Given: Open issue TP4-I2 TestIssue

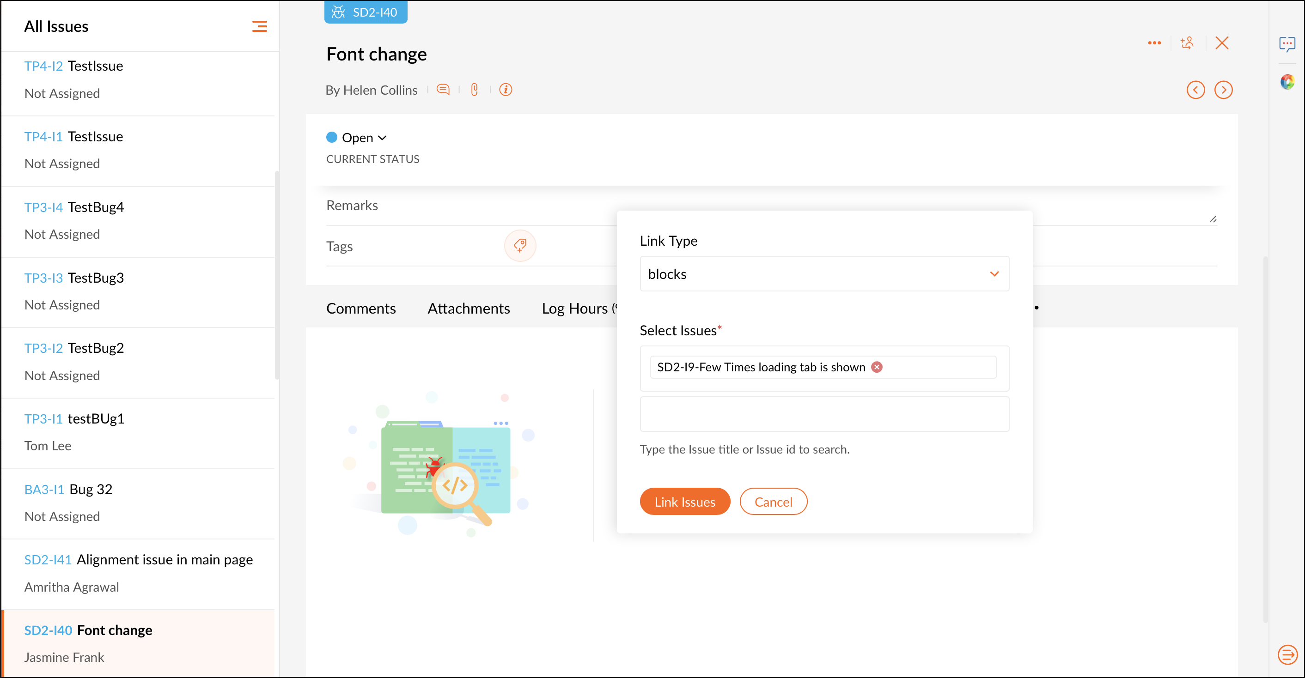Looking at the screenshot, I should point(138,79).
